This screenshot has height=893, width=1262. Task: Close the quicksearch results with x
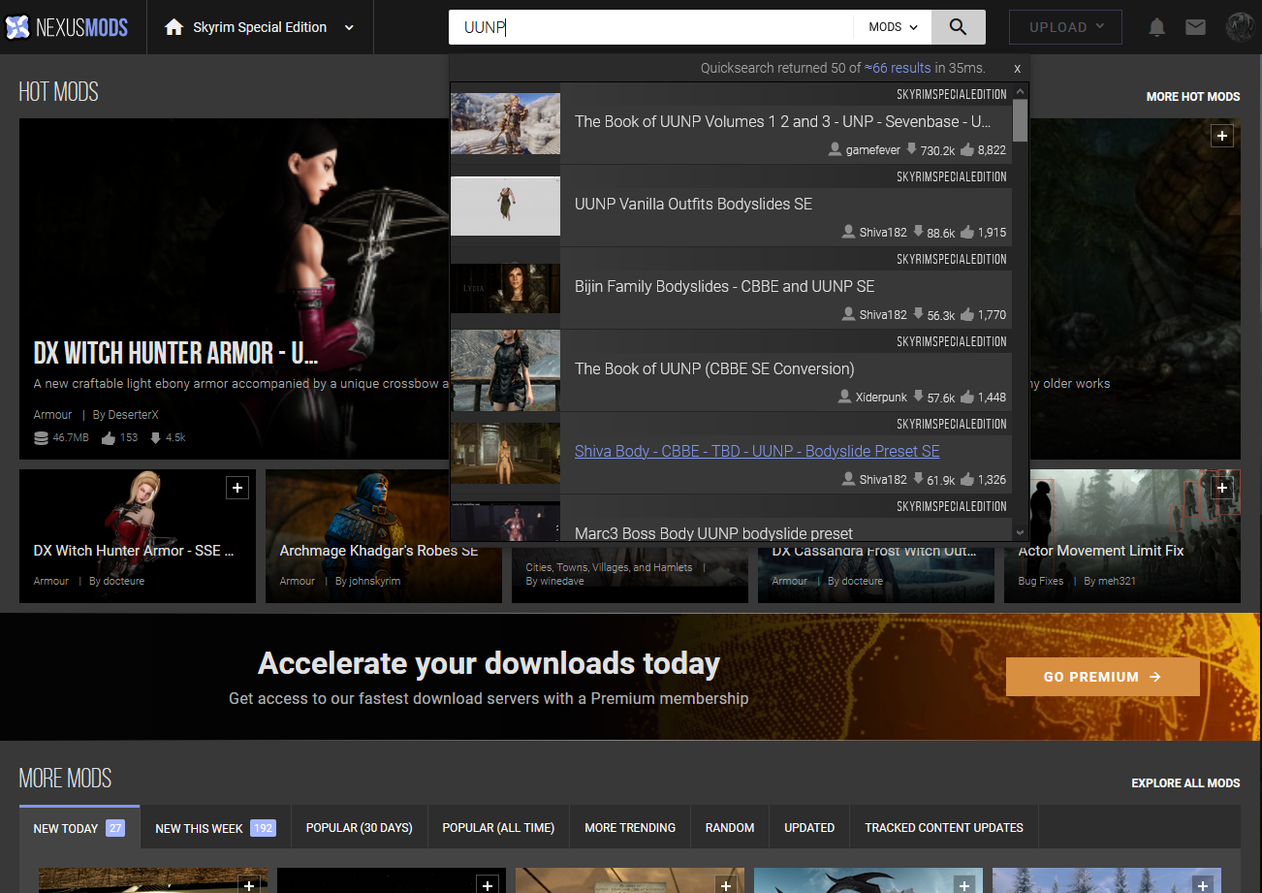point(1018,69)
